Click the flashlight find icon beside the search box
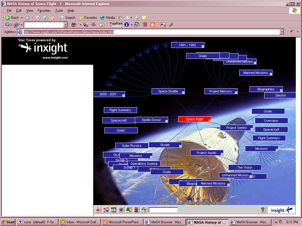 [x=144, y=210]
